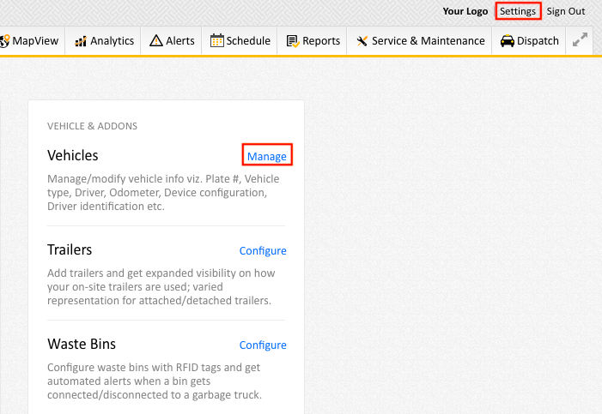Viewport: 602px width, 414px height.
Task: Open Settings in the top bar
Action: pos(518,11)
